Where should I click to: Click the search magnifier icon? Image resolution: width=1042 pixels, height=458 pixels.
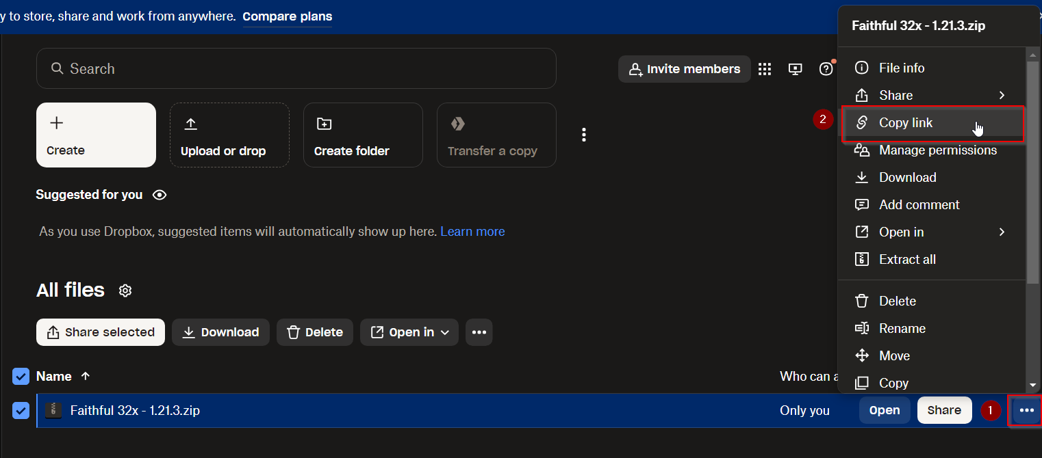click(x=58, y=68)
